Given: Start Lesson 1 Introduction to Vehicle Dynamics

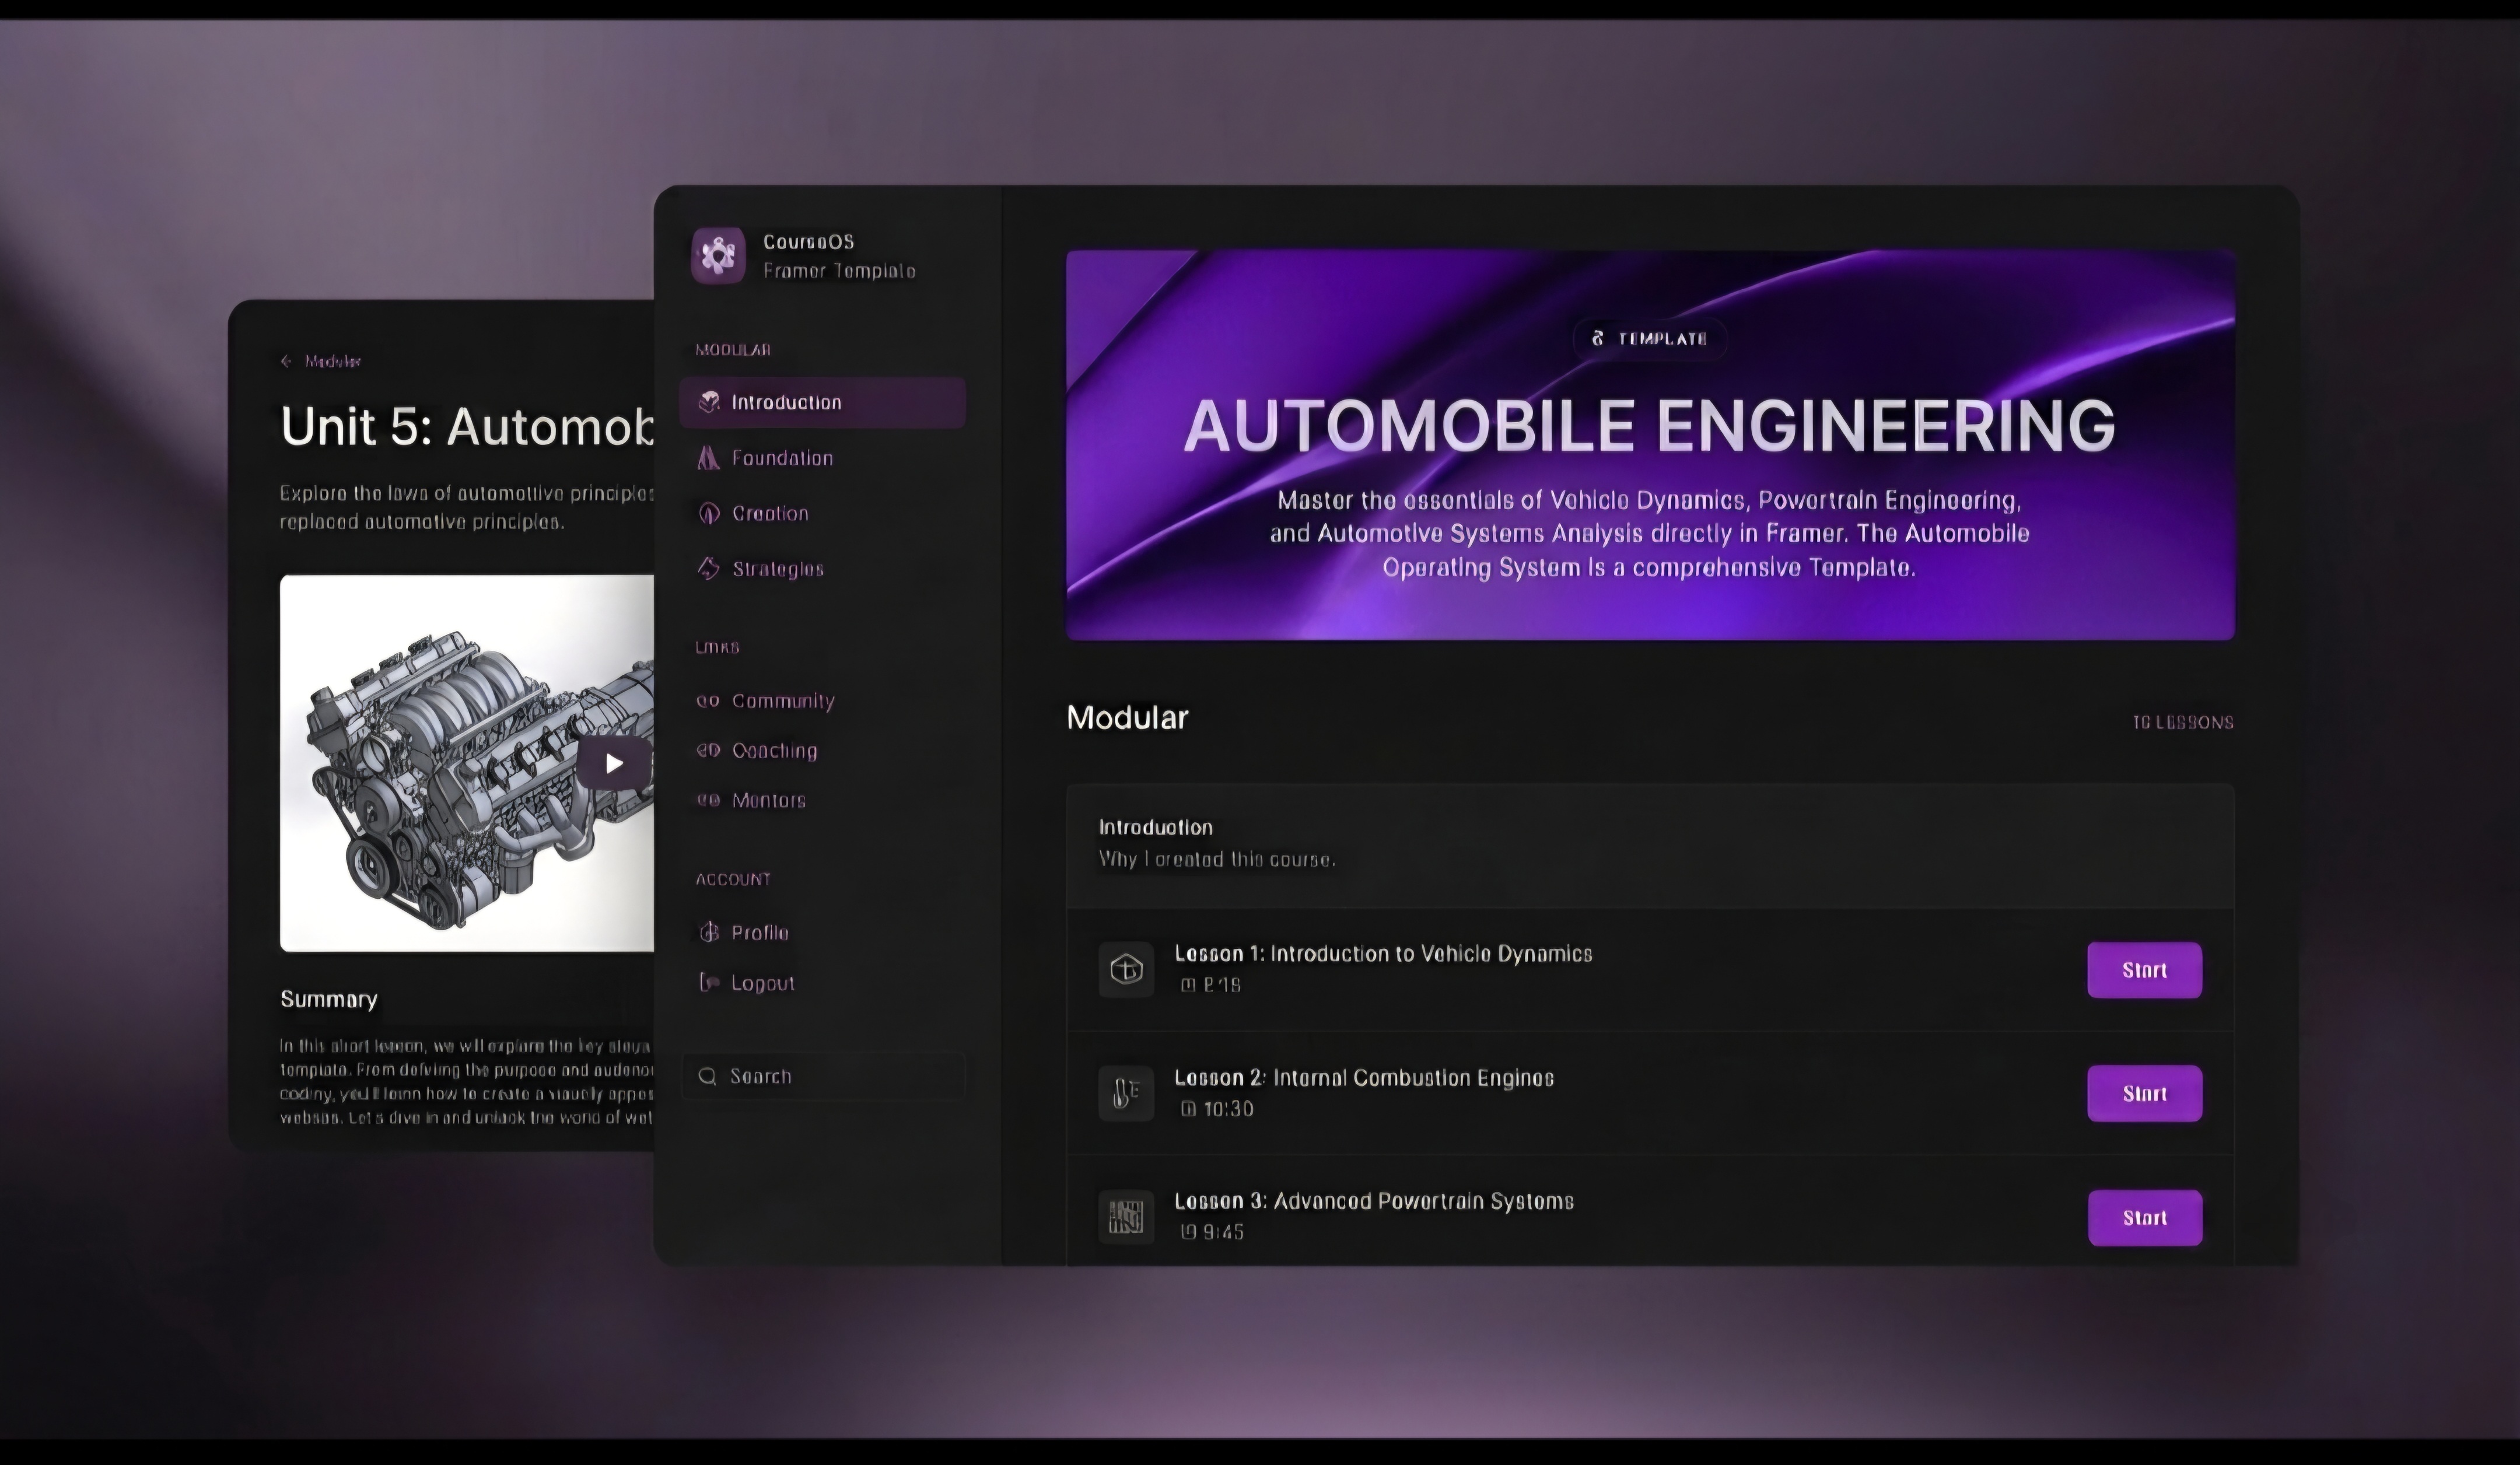Looking at the screenshot, I should pyautogui.click(x=2144, y=970).
